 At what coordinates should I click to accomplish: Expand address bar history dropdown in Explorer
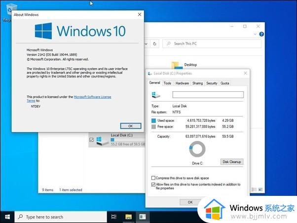pos(146,44)
